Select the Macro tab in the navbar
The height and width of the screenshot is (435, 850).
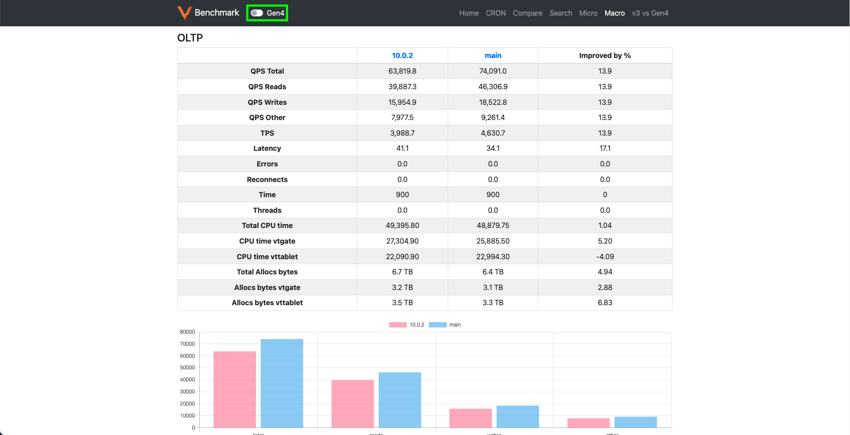click(615, 13)
